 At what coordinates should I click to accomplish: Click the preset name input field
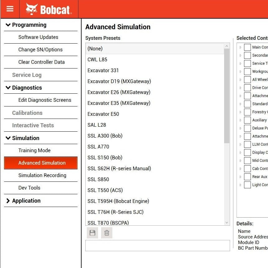(x=158, y=246)
